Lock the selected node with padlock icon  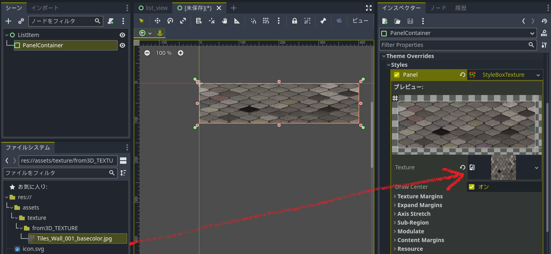click(294, 21)
